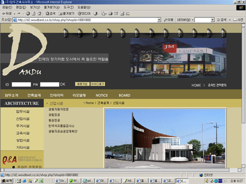This screenshot has height=184, width=246.
Task: Click Home in the breadcrumb trail
Action: (90, 103)
